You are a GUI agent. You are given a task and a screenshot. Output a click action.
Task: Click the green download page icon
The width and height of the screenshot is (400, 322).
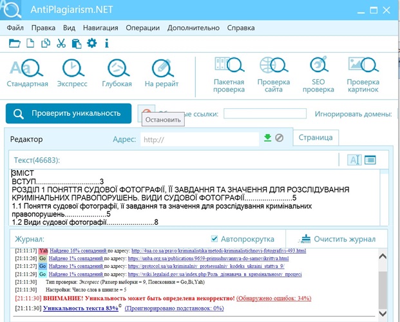(267, 138)
